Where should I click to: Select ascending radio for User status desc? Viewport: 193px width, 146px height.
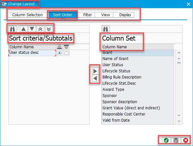tap(60, 53)
